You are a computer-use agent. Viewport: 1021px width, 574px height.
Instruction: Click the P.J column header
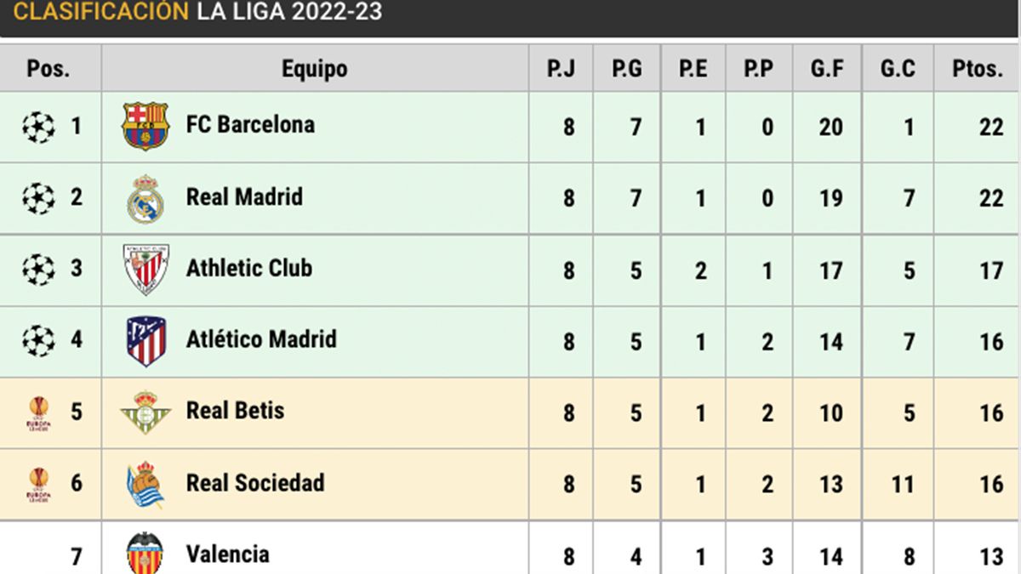[x=561, y=69]
